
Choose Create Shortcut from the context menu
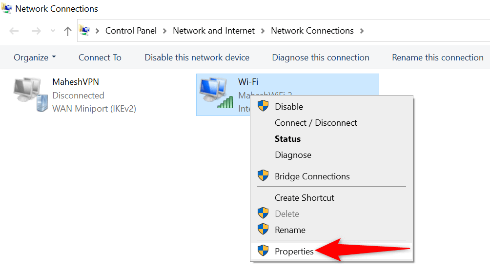pos(304,197)
